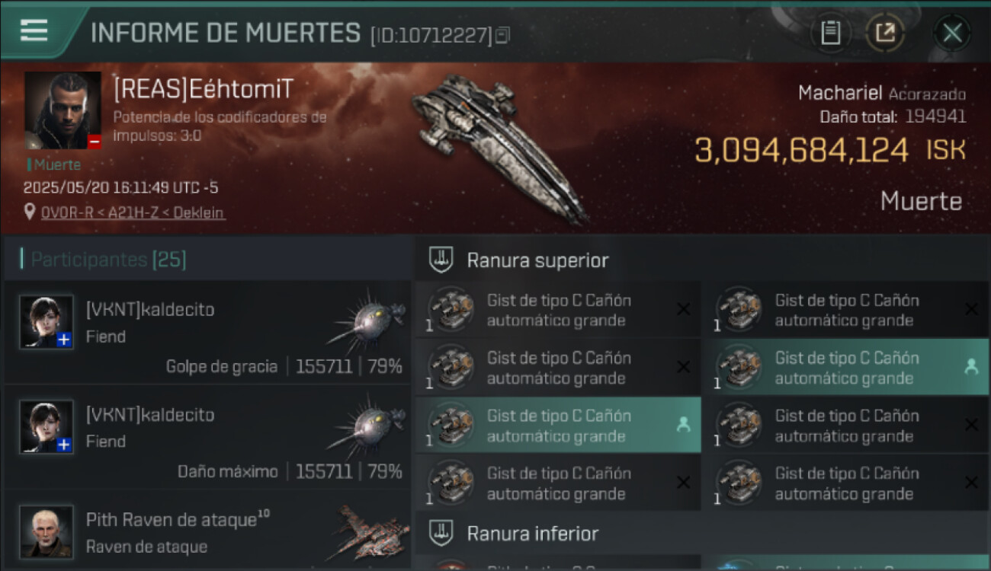Open the EéhtomiT pilot portrait
The image size is (991, 571).
click(x=63, y=110)
